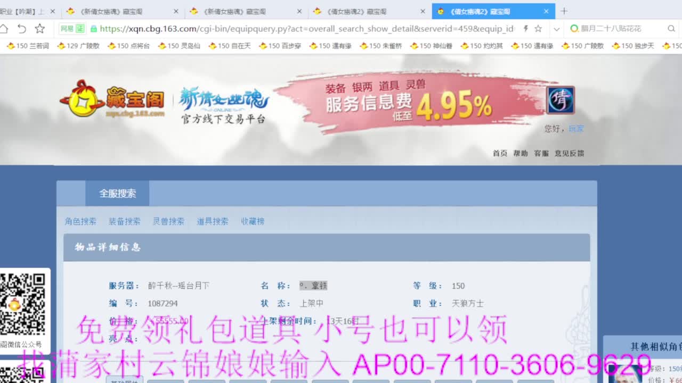
Task: Open the address bar dropdown chevron
Action: click(556, 29)
